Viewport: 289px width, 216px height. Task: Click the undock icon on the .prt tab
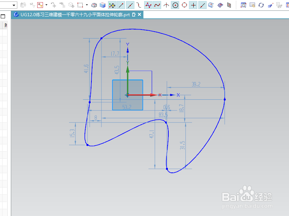134,15
